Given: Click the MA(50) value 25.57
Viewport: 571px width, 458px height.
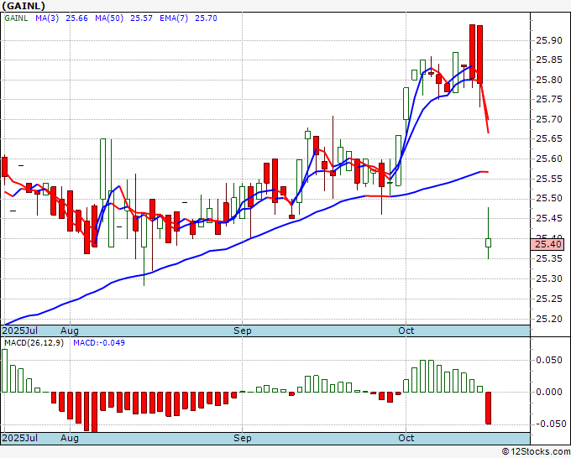Looking at the screenshot, I should (x=141, y=18).
